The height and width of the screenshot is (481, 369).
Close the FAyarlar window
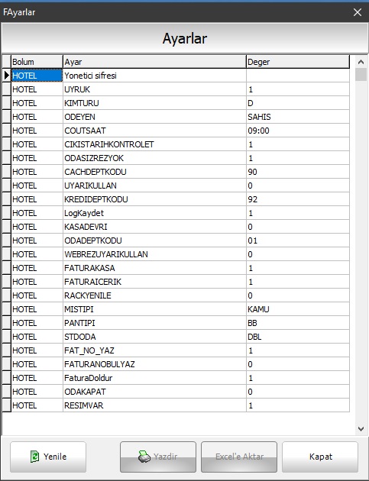358,12
